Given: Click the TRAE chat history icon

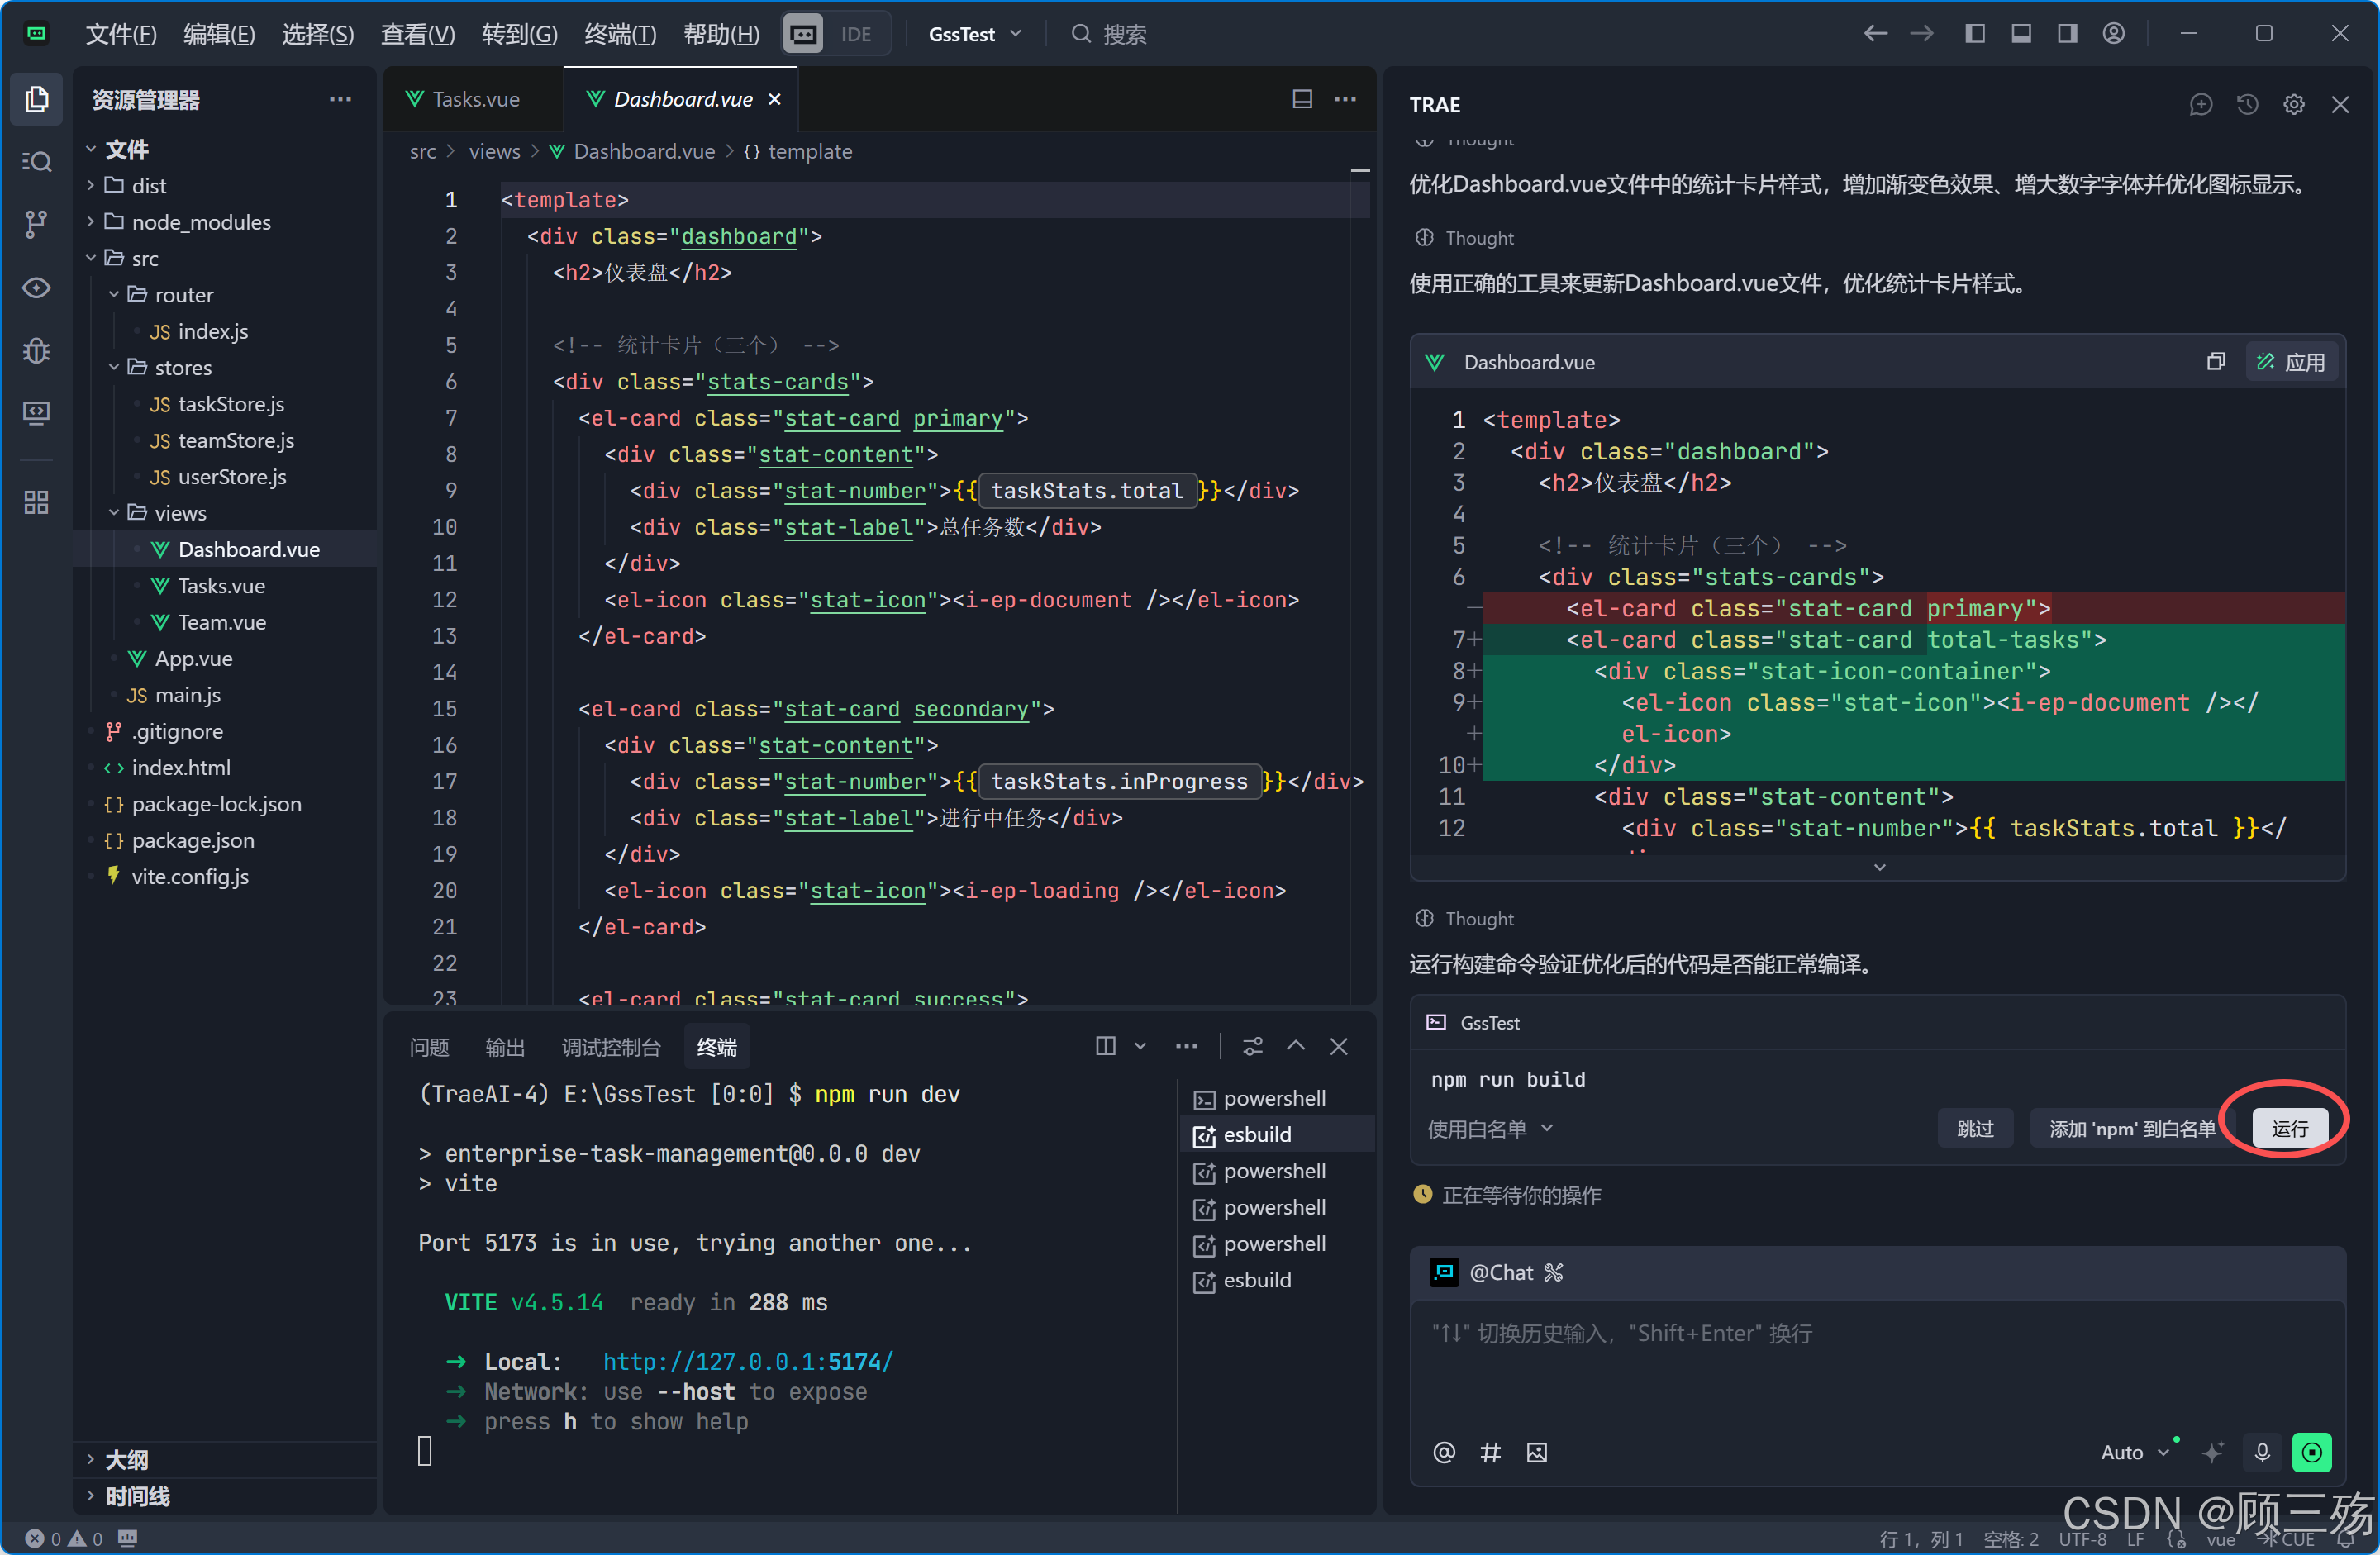Looking at the screenshot, I should (2247, 104).
